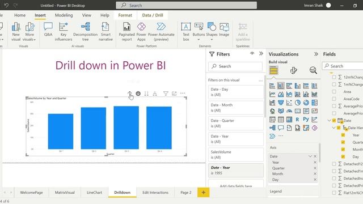Insert an Image element
363x204 pixels.
tap(224, 29)
